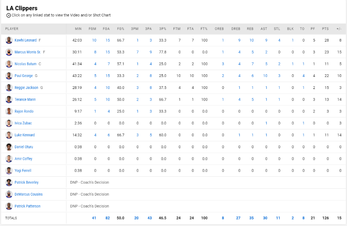View Rajon Rondo's 4 field goal attempts
347x226 pixels.
tap(109, 111)
